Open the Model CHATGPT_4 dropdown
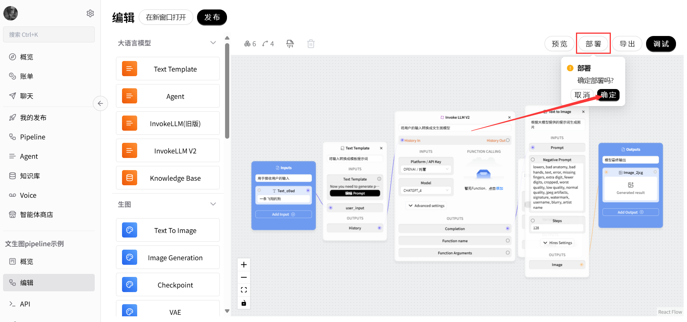The width and height of the screenshot is (687, 322). pyautogui.click(x=426, y=191)
